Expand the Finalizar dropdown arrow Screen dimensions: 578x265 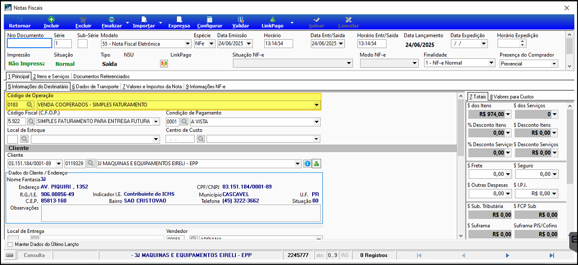(x=127, y=22)
